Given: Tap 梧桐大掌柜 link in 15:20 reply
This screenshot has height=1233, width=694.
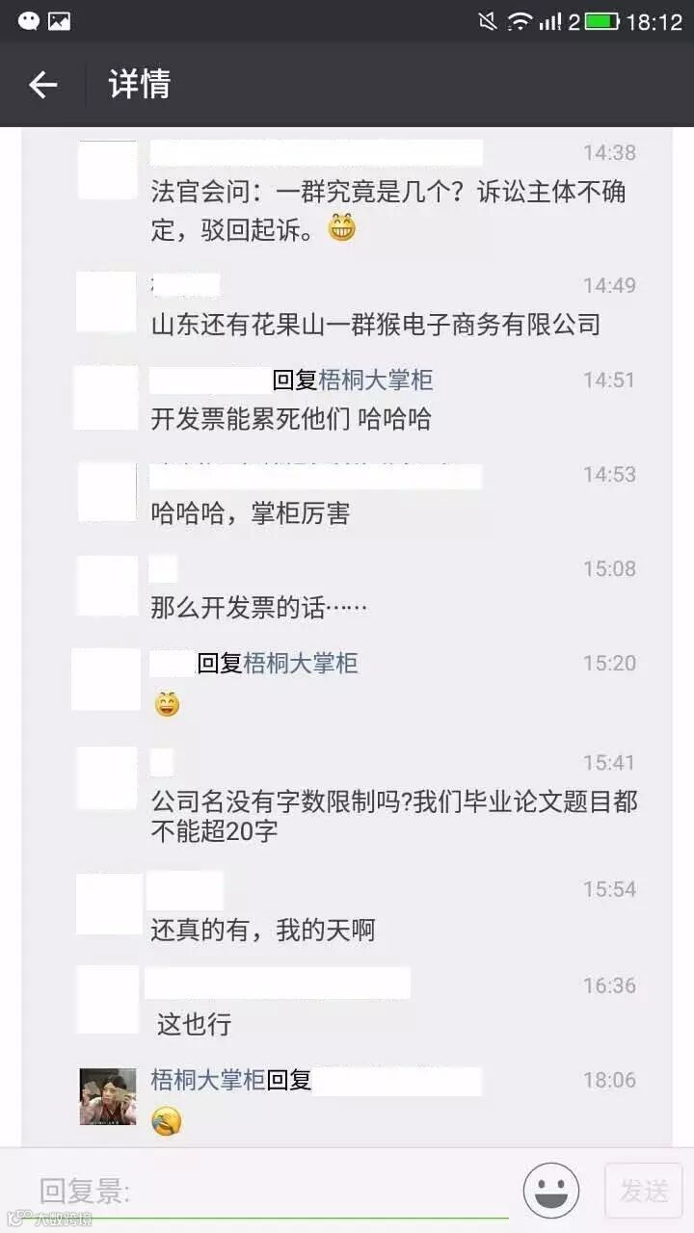Looking at the screenshot, I should [301, 663].
